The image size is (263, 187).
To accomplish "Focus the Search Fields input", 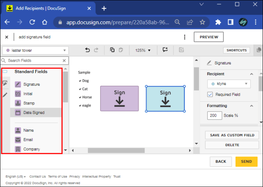I will pyautogui.click(x=34, y=61).
